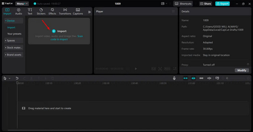Zoom in the timeline

[248, 78]
